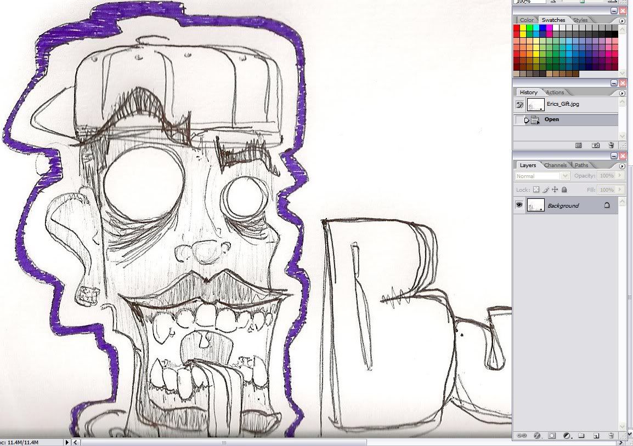Viewport: 633px width, 446px height.
Task: Click History panel trash delete icon
Action: pyautogui.click(x=611, y=145)
